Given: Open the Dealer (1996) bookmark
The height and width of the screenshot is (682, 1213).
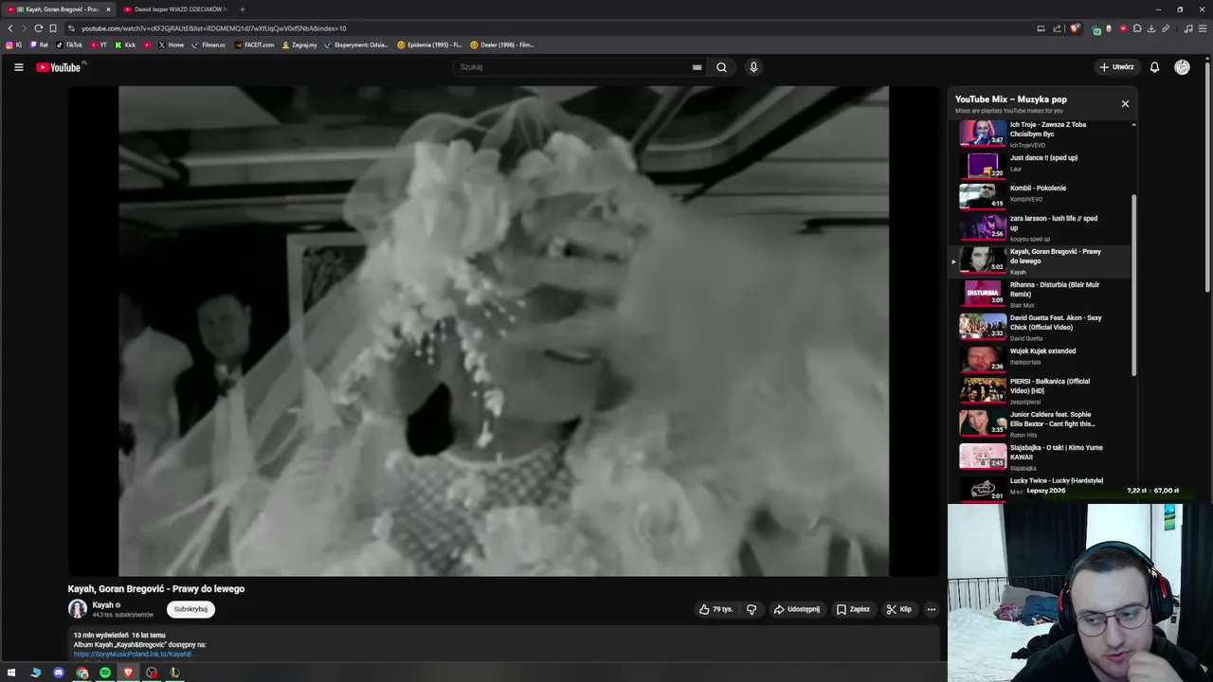Looking at the screenshot, I should pos(502,45).
